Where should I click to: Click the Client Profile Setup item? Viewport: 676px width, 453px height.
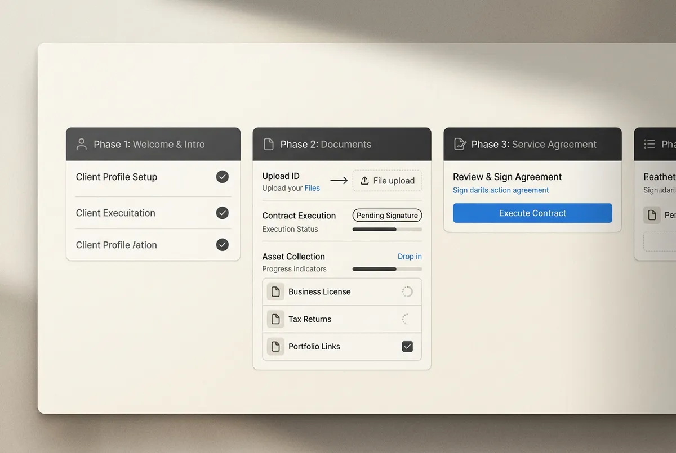117,177
